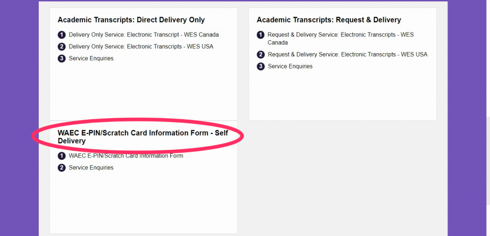Image resolution: width=490 pixels, height=236 pixels.
Task: Click the Academic Transcripts: Request & Delivery heading
Action: click(x=329, y=20)
